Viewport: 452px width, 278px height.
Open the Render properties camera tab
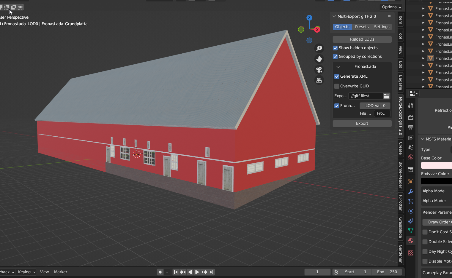click(x=411, y=118)
